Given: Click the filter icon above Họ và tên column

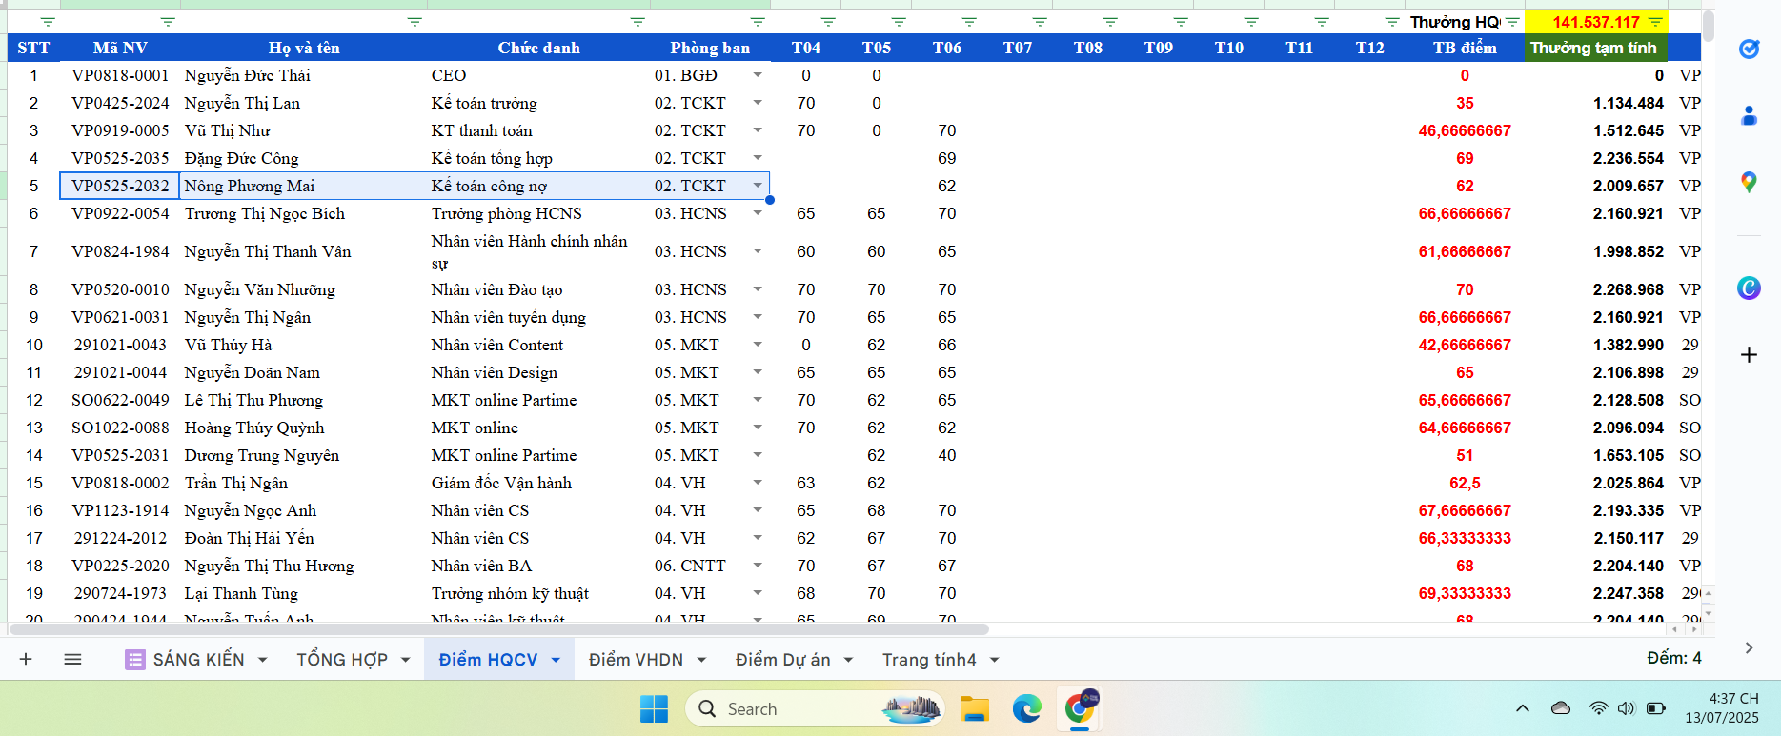Looking at the screenshot, I should point(415,22).
